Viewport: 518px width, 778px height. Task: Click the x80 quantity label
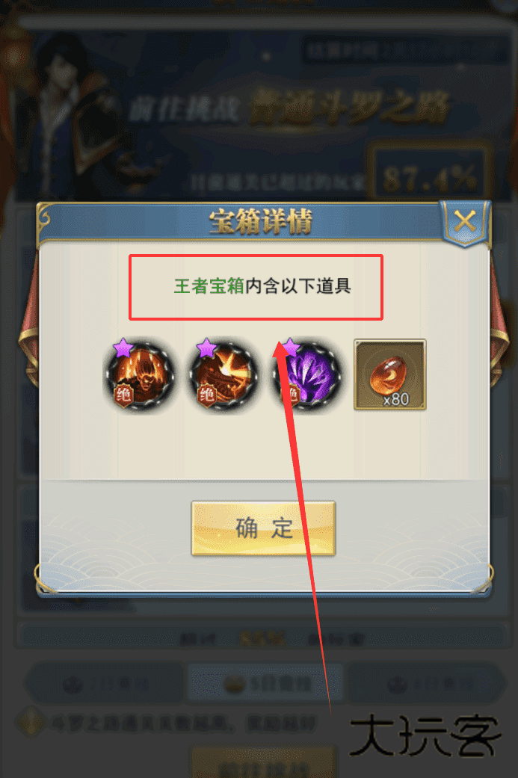point(396,399)
